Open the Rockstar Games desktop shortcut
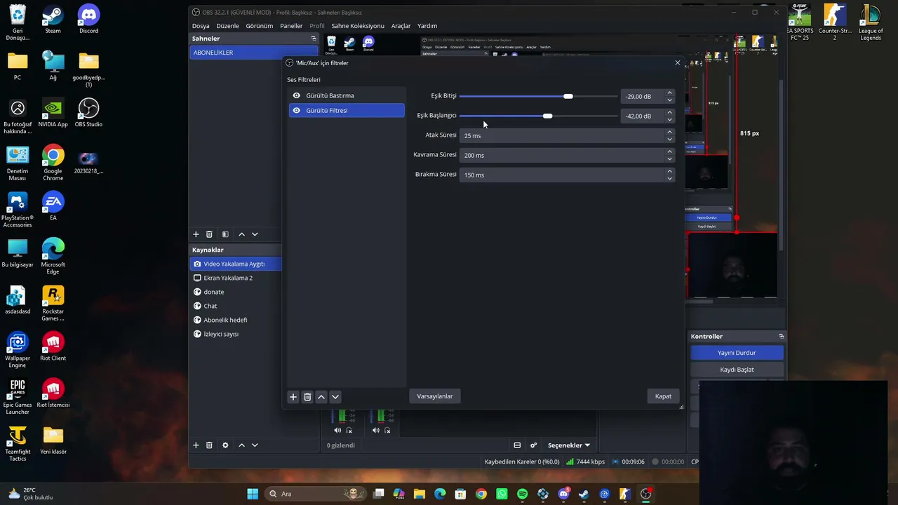This screenshot has height=505, width=898. point(53,303)
